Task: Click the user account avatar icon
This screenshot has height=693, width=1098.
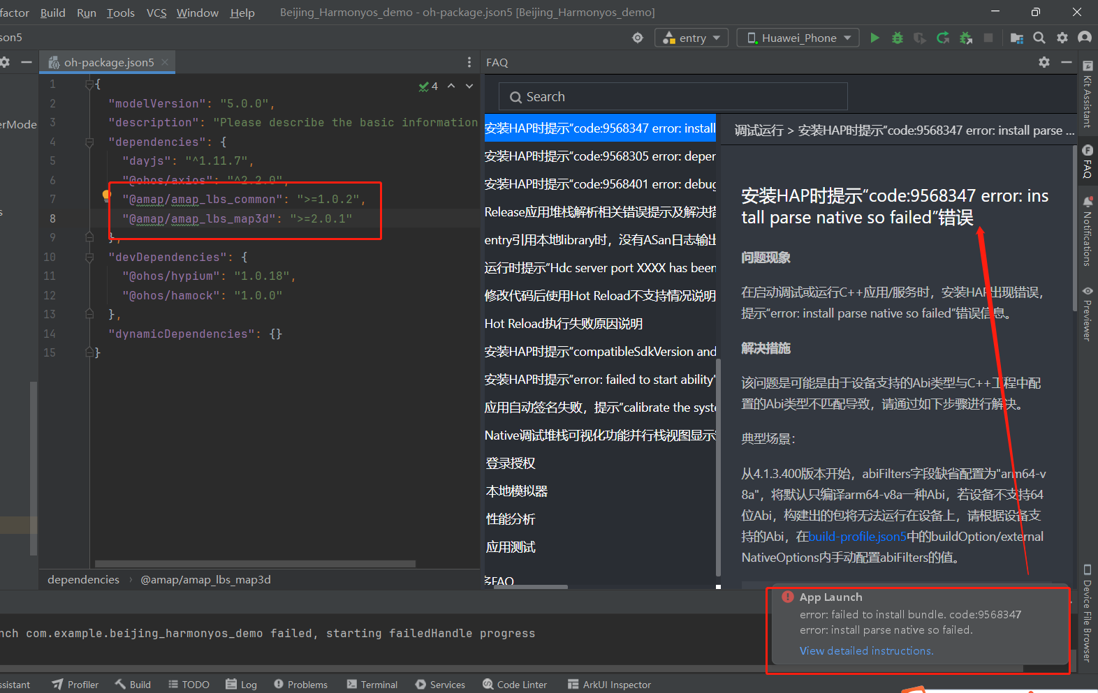Action: pos(1084,38)
